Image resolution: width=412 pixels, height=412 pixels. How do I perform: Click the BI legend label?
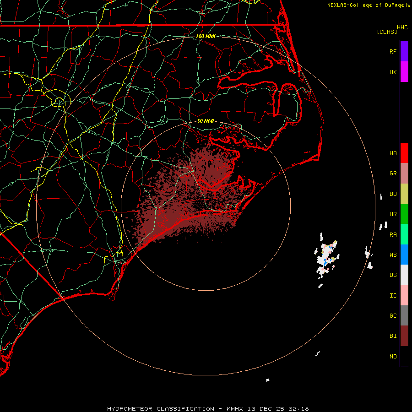click(x=393, y=336)
